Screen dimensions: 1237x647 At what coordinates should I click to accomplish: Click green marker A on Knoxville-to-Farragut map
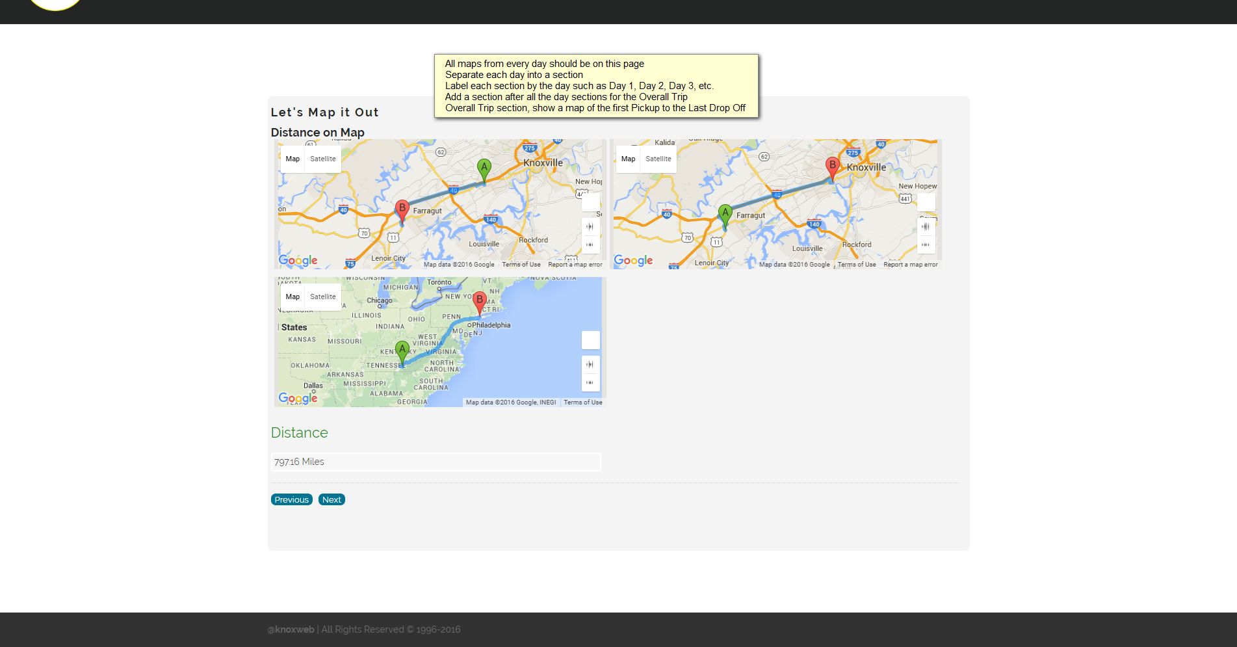484,171
